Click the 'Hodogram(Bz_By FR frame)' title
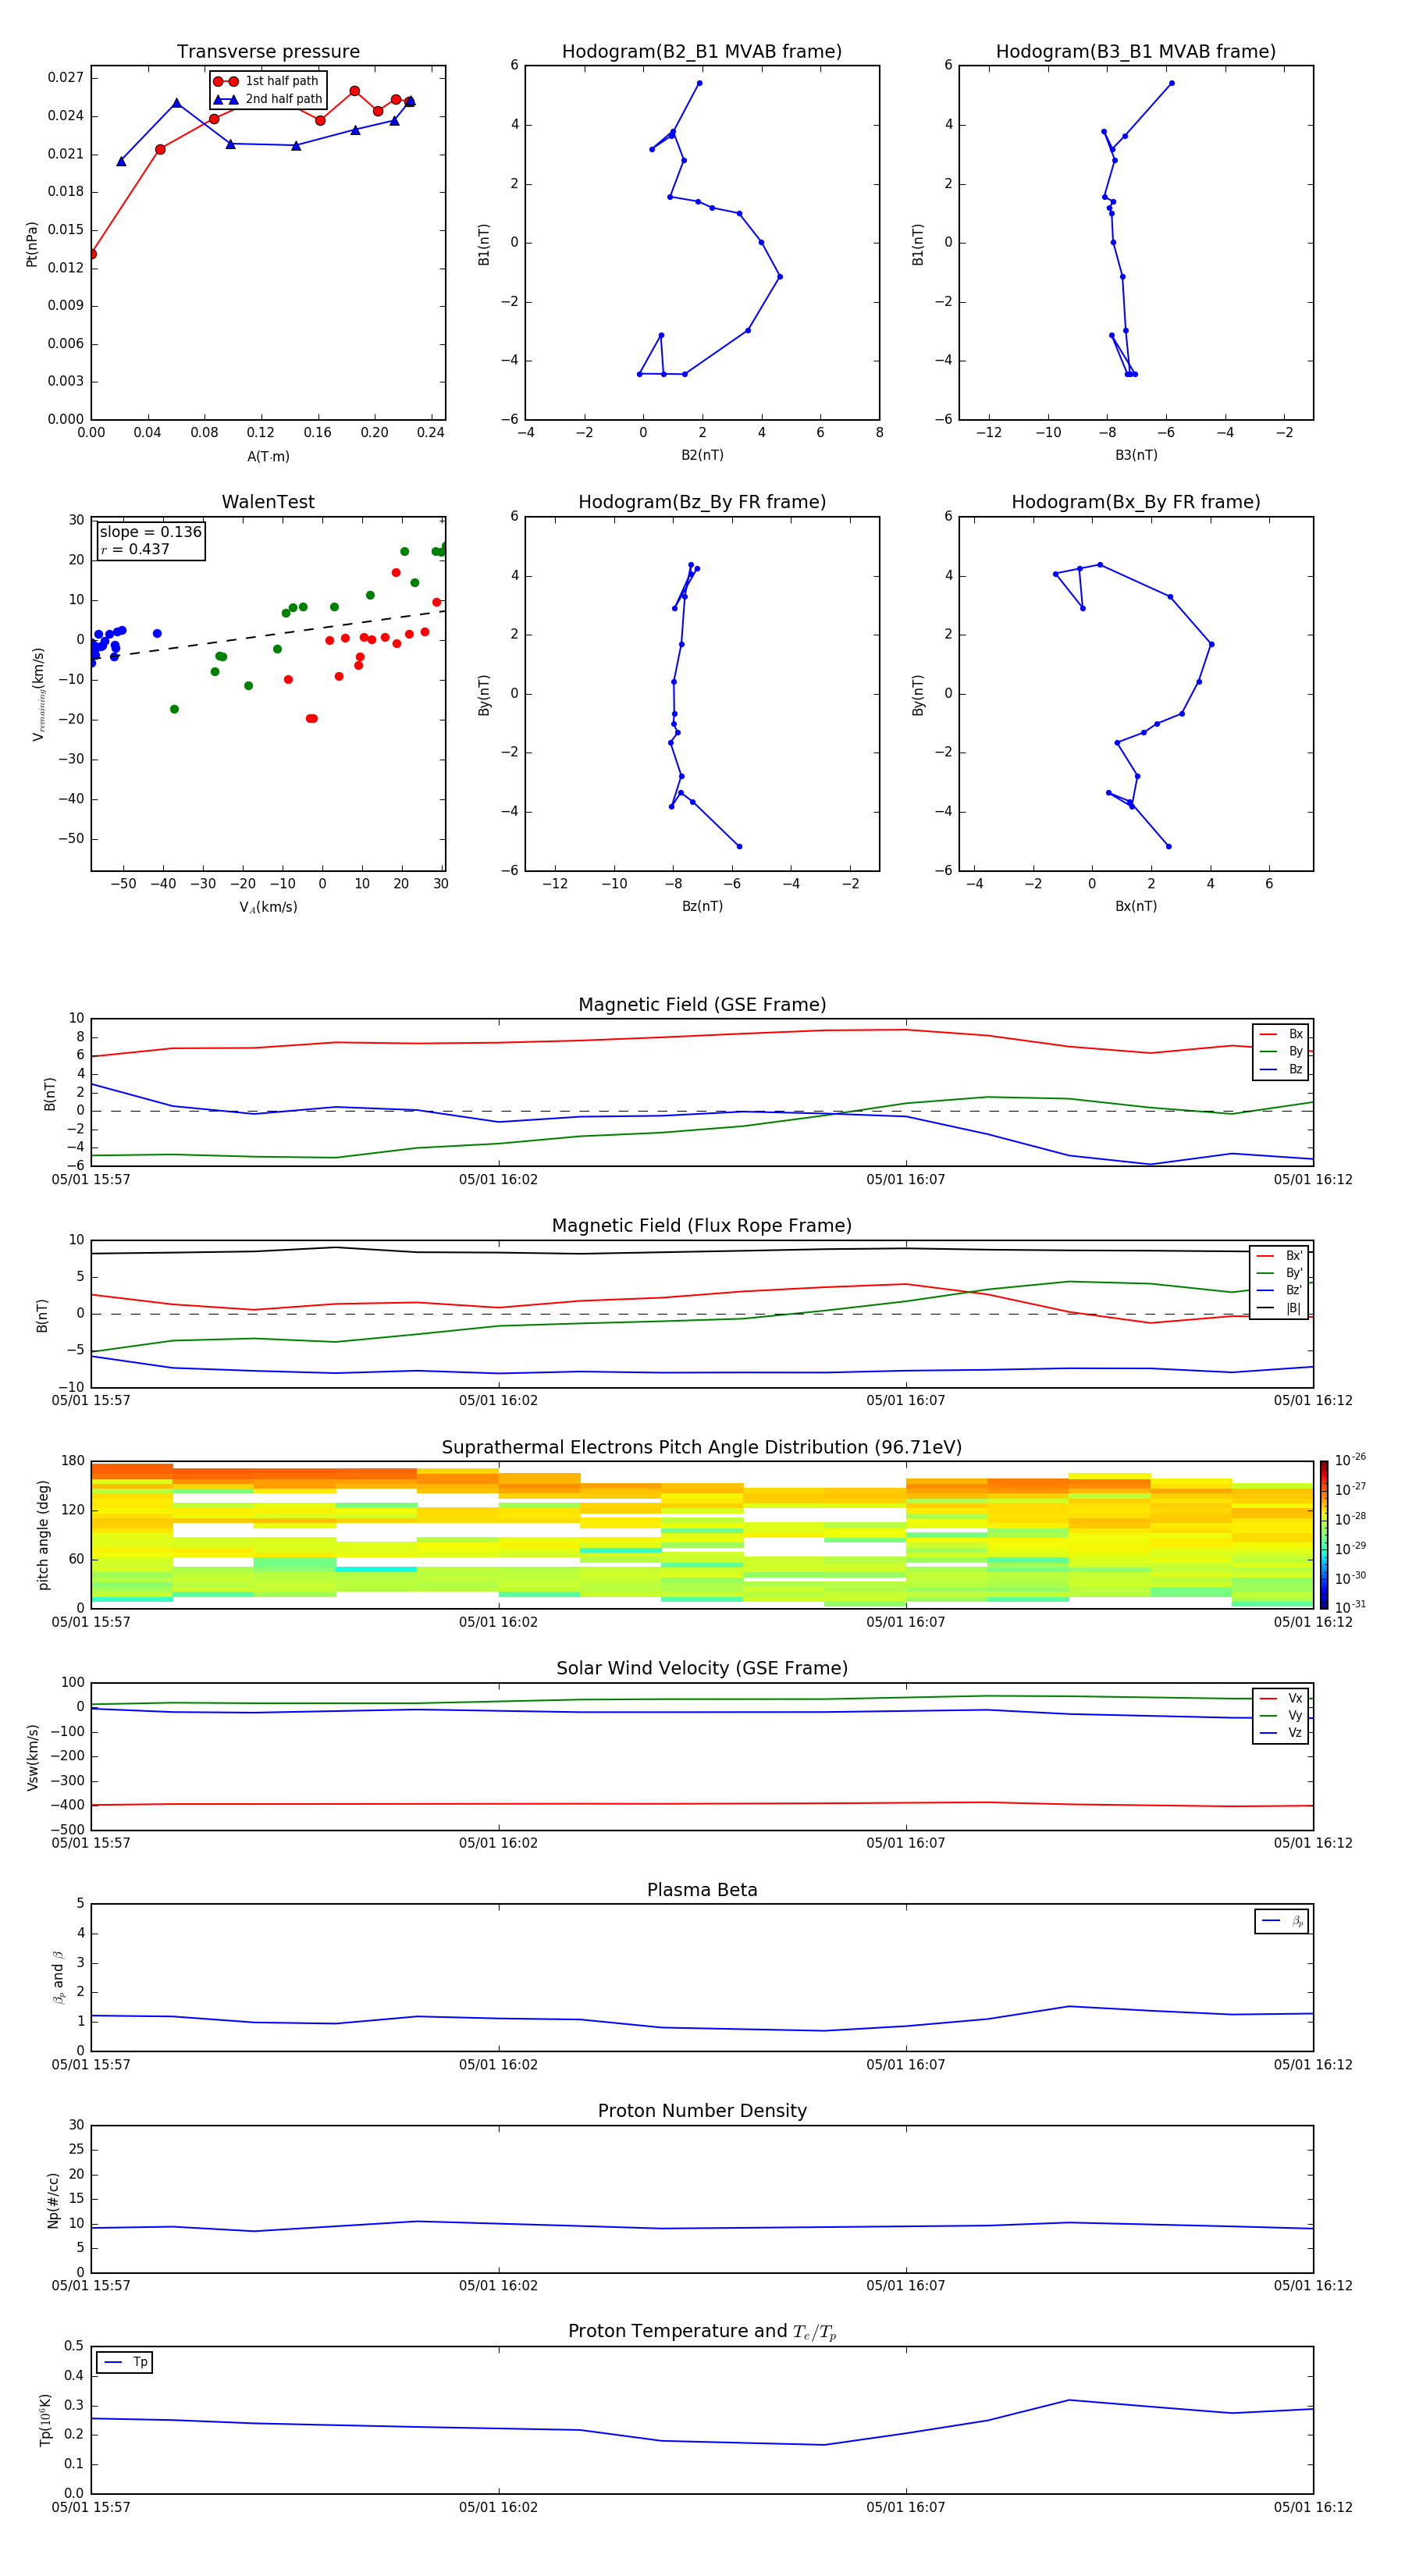 (x=702, y=502)
